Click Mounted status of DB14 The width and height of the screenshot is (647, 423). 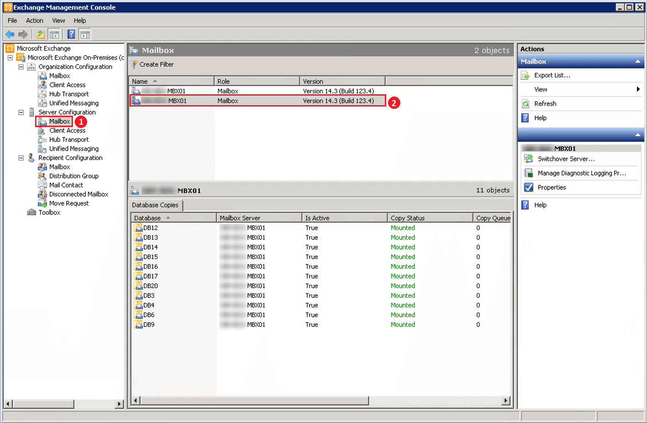(403, 247)
